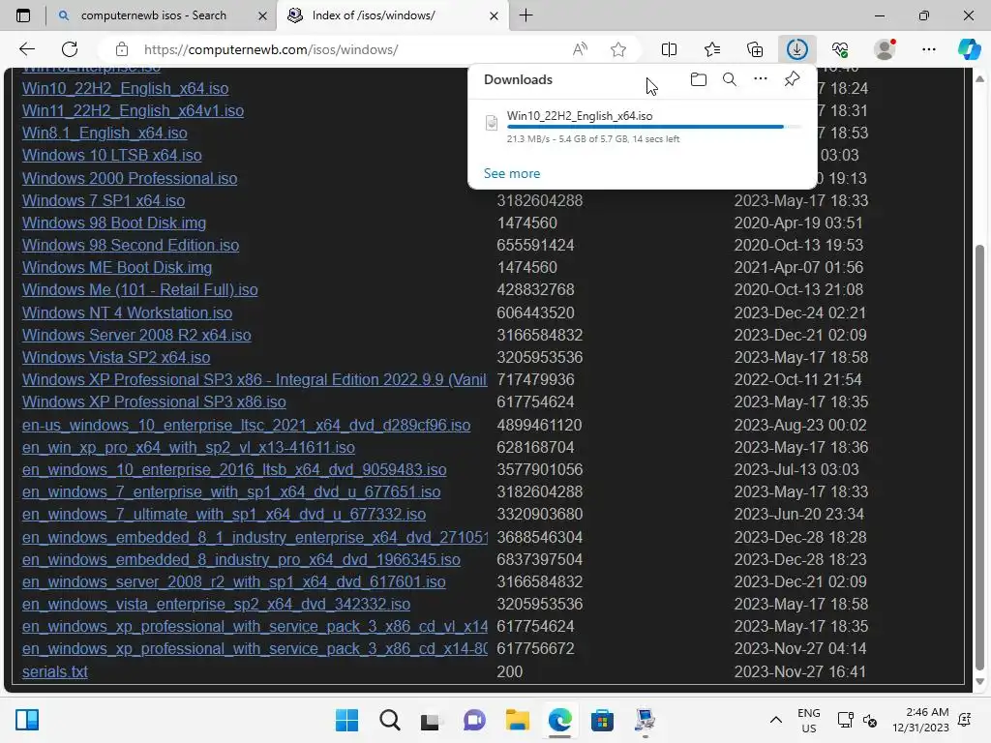Click See more in Downloads
991x743 pixels.
tap(512, 173)
